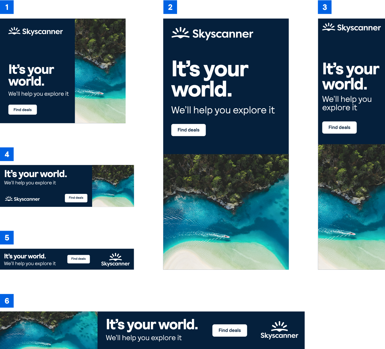Click Skyscanner logo in banner 3
The width and height of the screenshot is (385, 349).
pyautogui.click(x=352, y=28)
